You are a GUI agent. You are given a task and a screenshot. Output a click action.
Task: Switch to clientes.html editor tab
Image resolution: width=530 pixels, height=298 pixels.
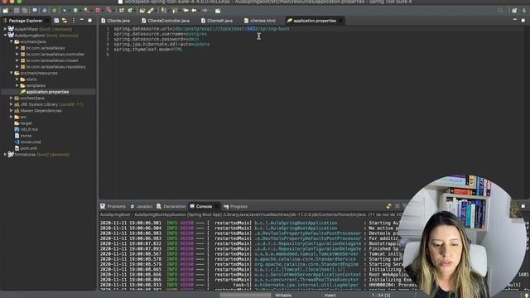[x=260, y=21]
